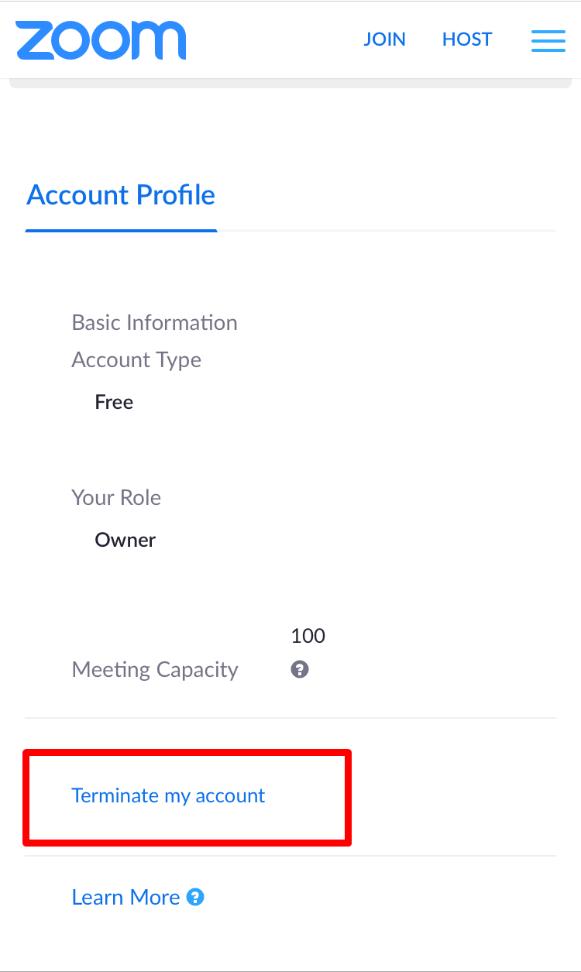Click the Terminate my account link
581x972 pixels.
click(x=168, y=795)
